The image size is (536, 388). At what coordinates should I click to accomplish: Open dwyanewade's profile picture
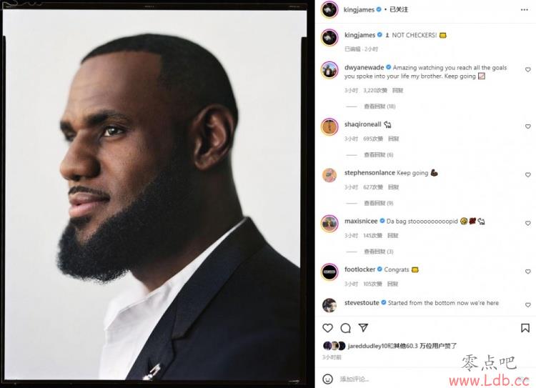[329, 70]
